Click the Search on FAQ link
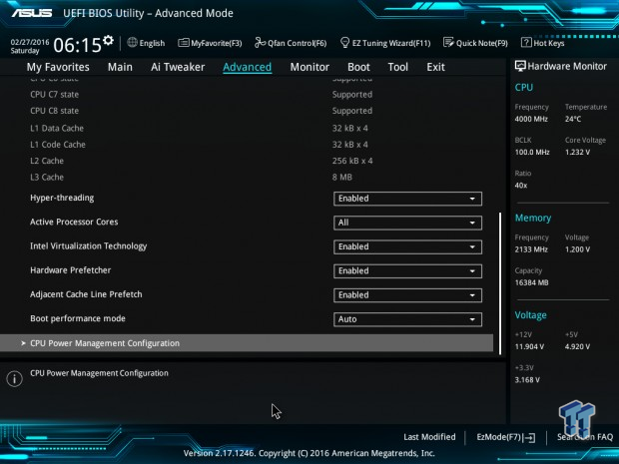This screenshot has height=464, width=619. [585, 437]
